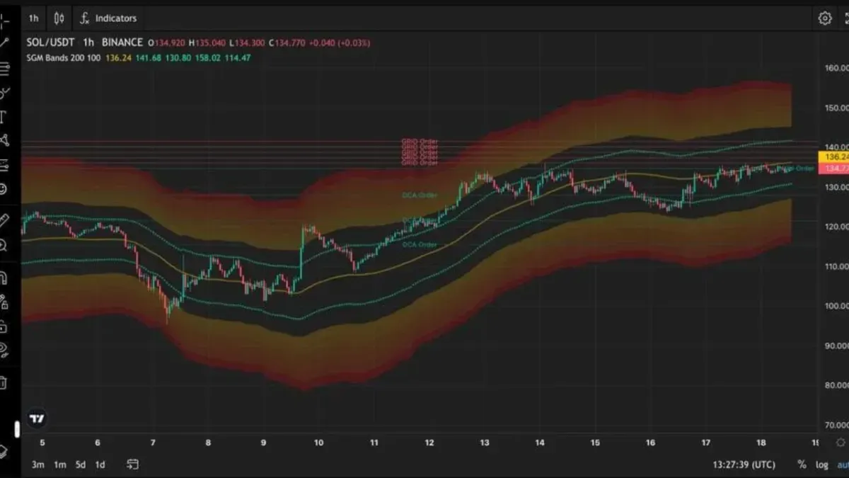Click the yellow 136.24 price axis label
Screen dimensions: 849x478
[x=833, y=157]
